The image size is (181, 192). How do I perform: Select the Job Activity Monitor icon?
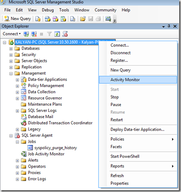(x=24, y=154)
